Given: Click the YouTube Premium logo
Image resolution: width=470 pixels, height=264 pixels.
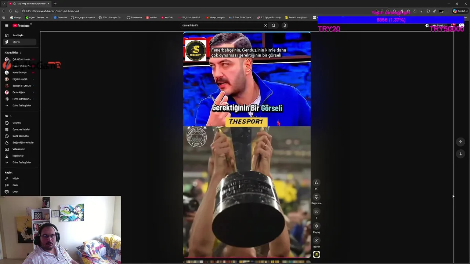Looking at the screenshot, I should point(22,26).
